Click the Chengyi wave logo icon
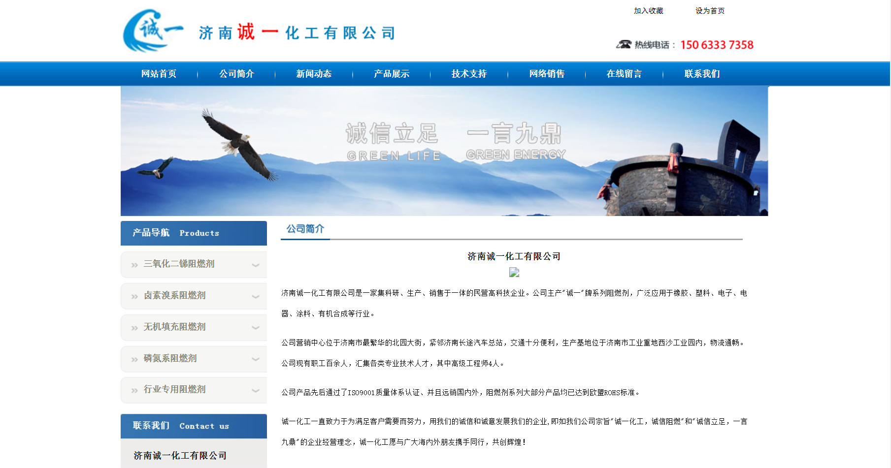 (x=152, y=31)
